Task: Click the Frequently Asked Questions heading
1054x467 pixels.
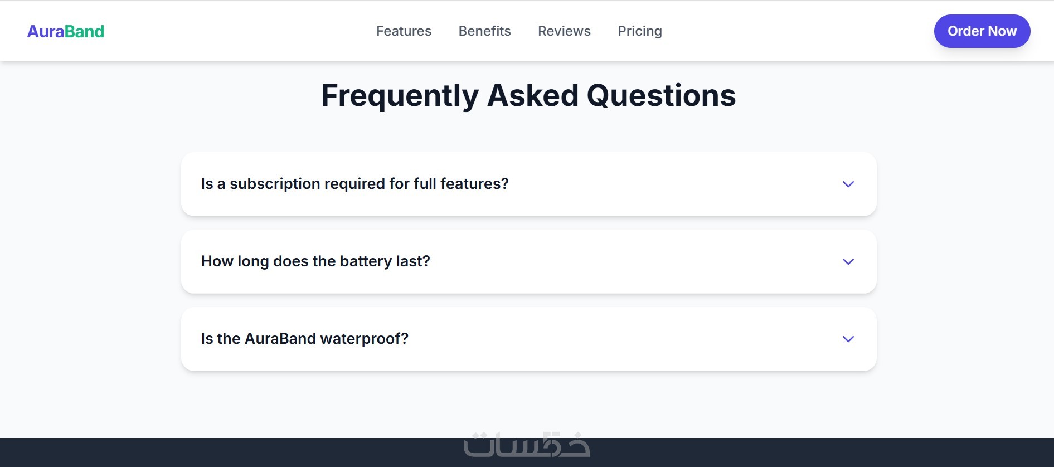Action: (528, 95)
